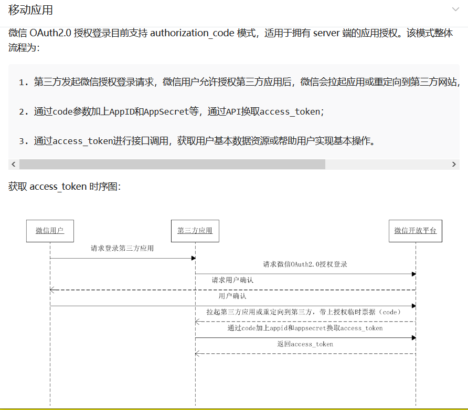Screen dimensions: 468x410
Task: Click step 1 line 第三方发起微信授权登录请求
Action: [239, 81]
